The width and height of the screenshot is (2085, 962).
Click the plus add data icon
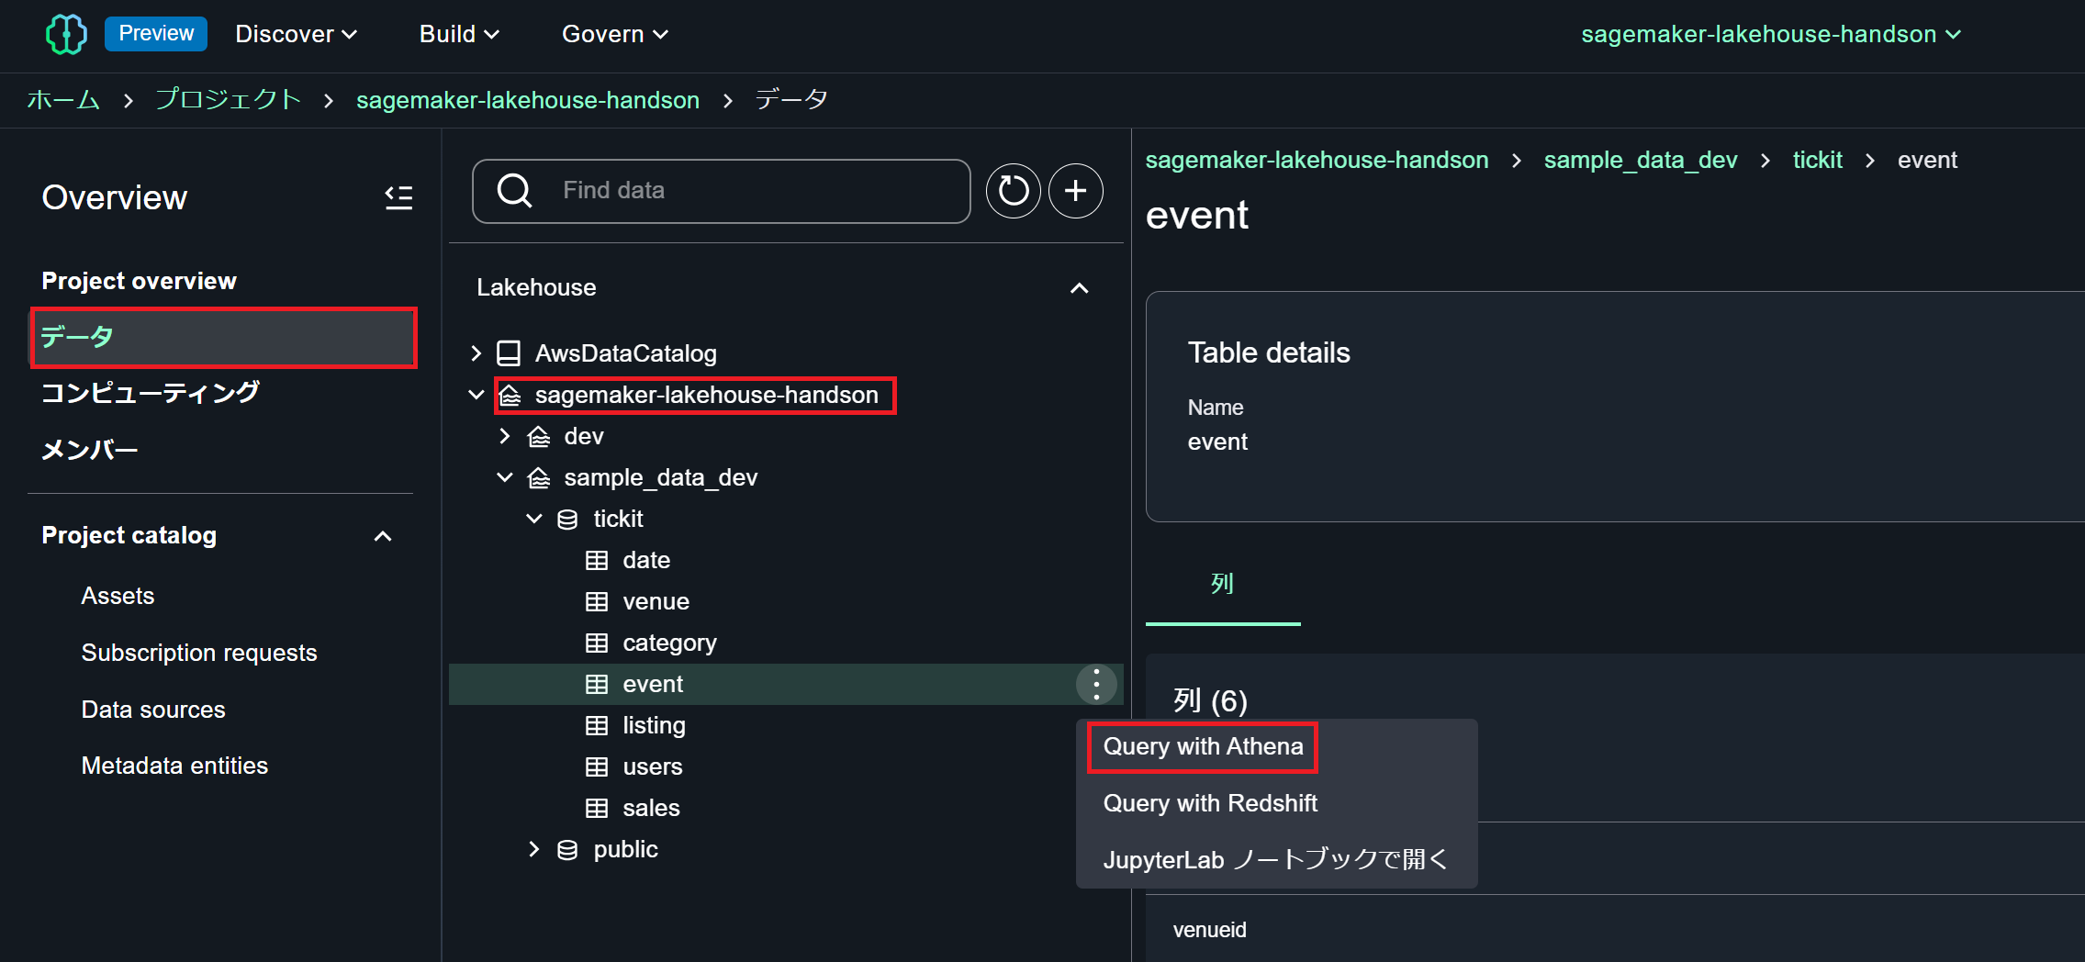(x=1075, y=191)
